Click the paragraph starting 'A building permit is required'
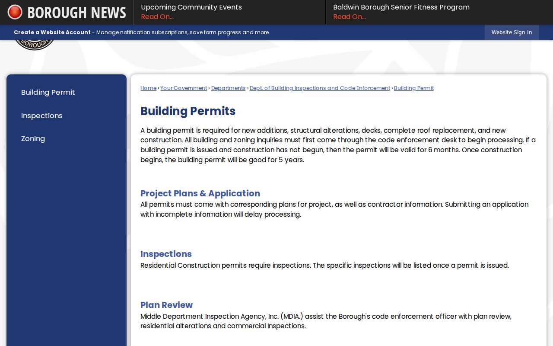553x346 pixels. 338,145
